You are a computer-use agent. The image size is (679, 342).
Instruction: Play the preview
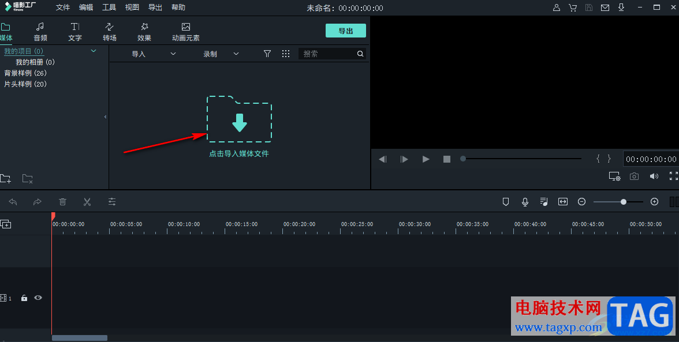(426, 159)
